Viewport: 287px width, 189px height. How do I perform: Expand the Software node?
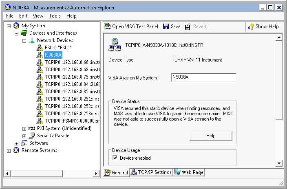[x=16, y=143]
